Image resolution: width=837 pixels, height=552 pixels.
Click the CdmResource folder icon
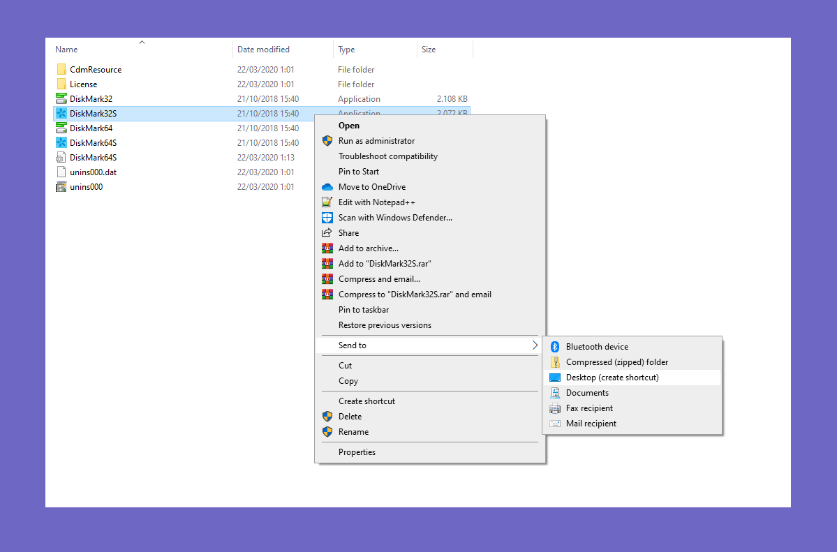(x=61, y=69)
